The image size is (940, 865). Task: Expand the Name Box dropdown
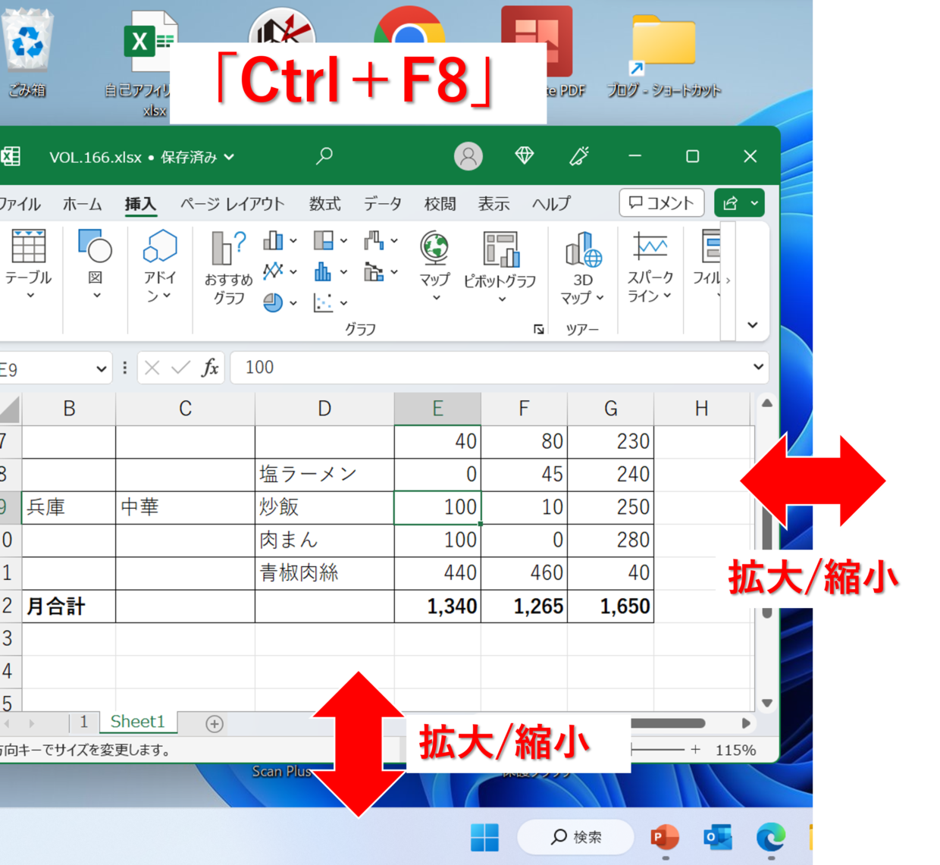click(x=102, y=369)
